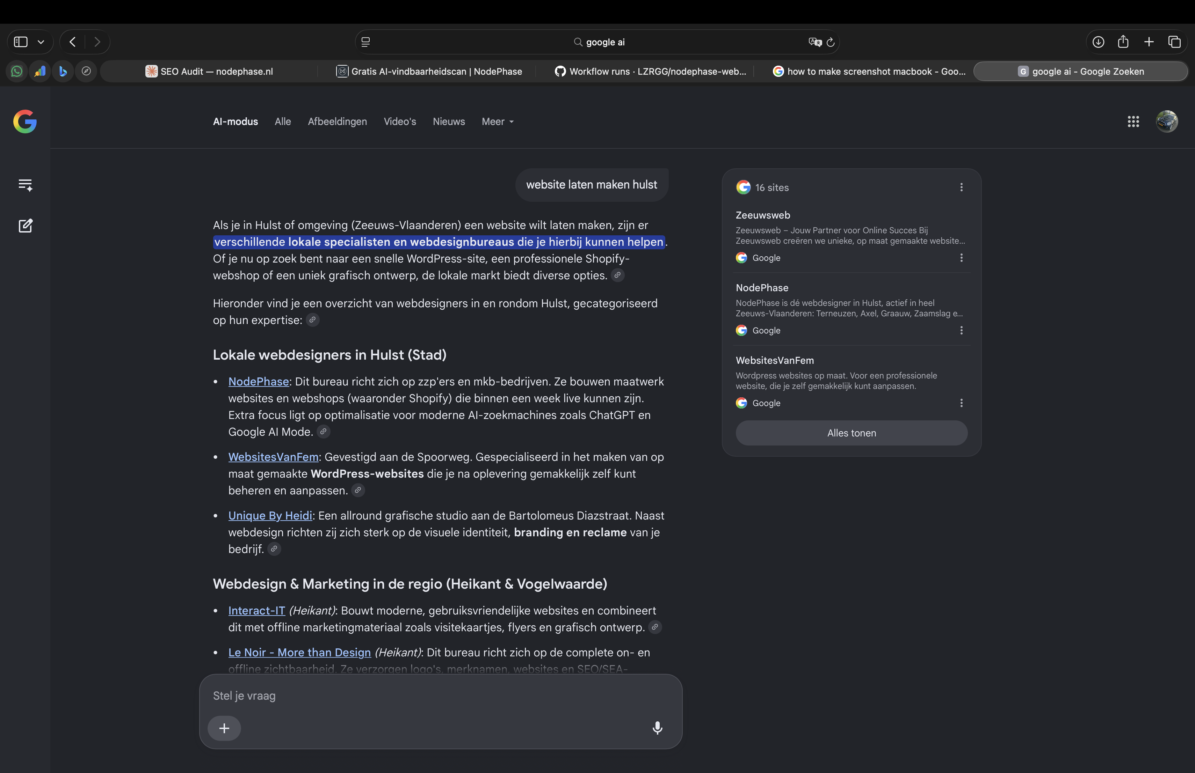Image resolution: width=1195 pixels, height=773 pixels.
Task: Open the Google account avatar
Action: 1167,122
